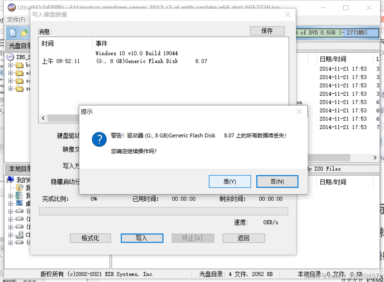This screenshot has height=282, width=384.
Task: Click the 写入 button to start writing
Action: pos(142,238)
